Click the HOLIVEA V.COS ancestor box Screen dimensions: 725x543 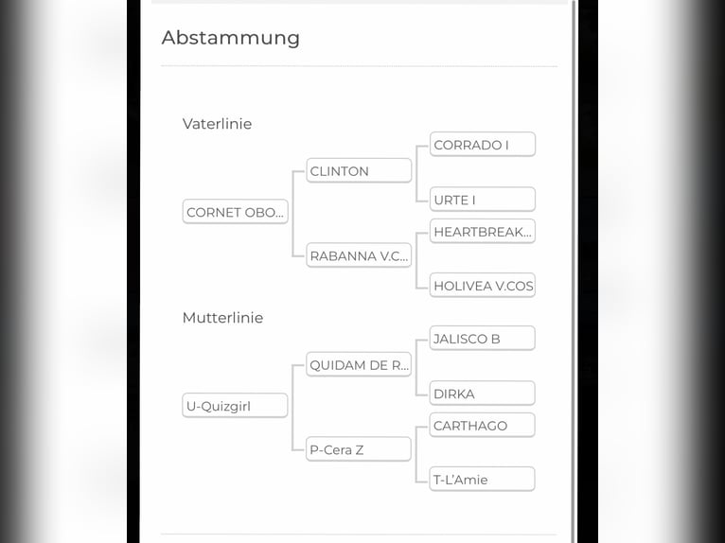(x=483, y=285)
